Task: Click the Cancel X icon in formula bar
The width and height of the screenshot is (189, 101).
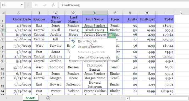Action: coord(36,5)
